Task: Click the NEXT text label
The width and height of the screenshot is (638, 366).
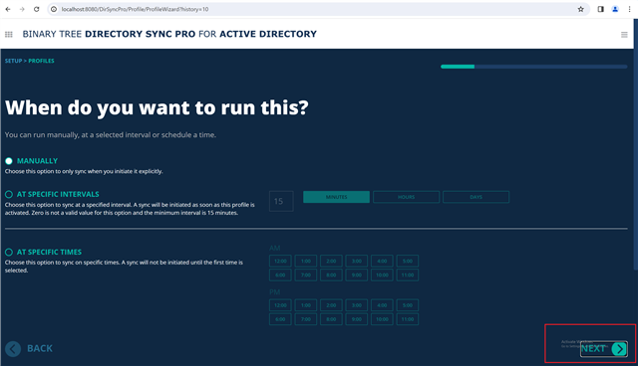Action: (593, 349)
